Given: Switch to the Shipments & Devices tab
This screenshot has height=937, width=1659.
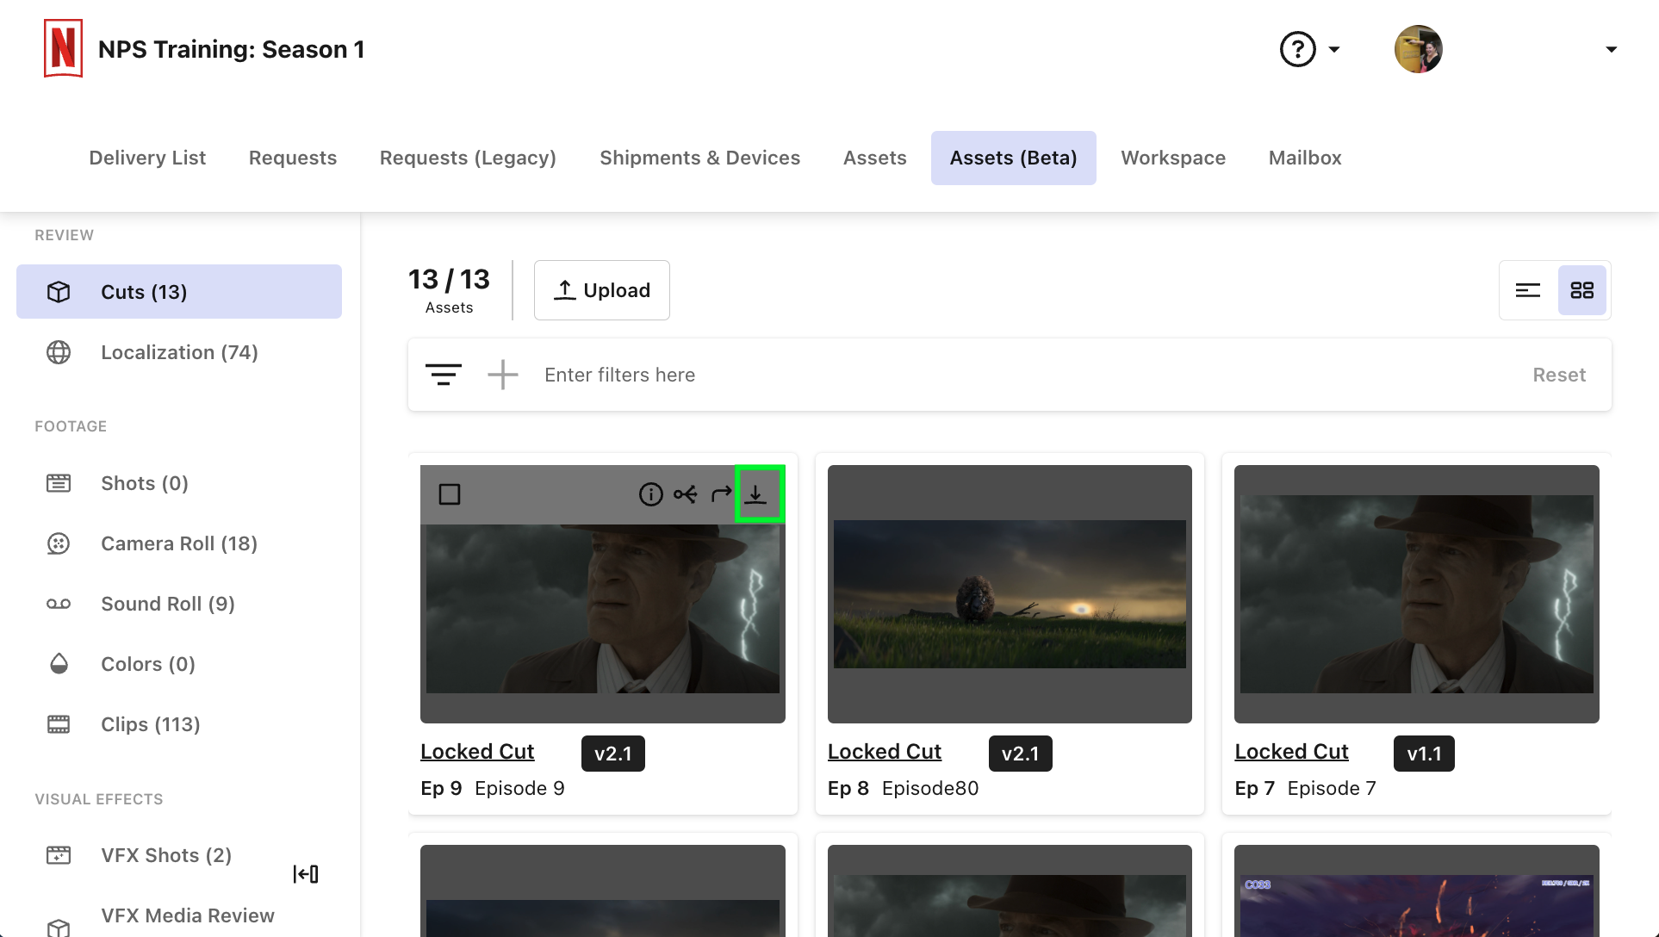Looking at the screenshot, I should point(699,158).
